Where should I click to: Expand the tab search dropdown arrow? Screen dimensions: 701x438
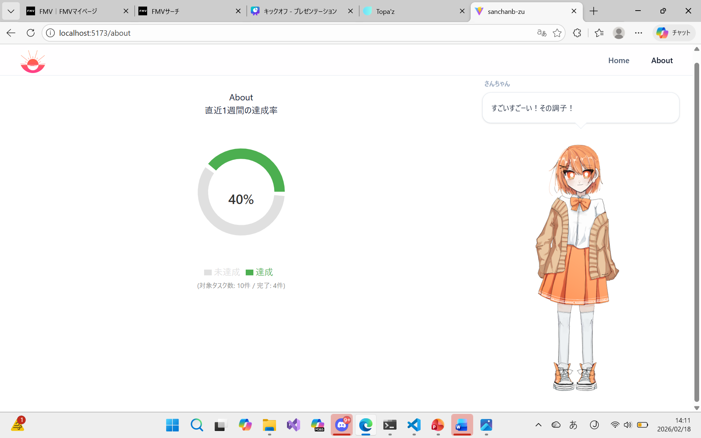(x=11, y=11)
